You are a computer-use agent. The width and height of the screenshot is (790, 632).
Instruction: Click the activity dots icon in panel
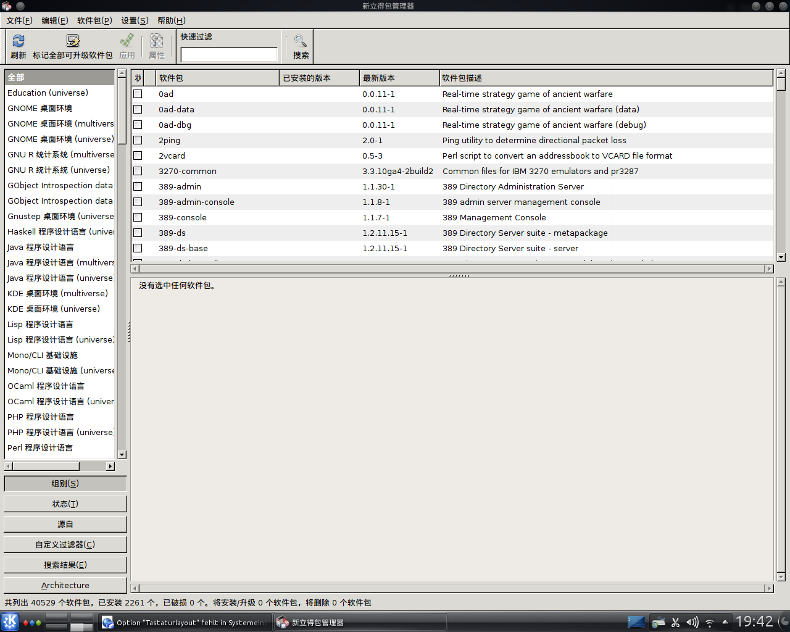[31, 622]
